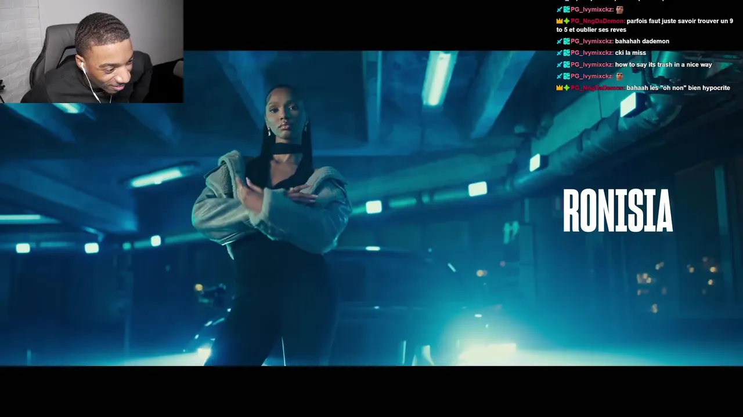Screen dimensions: 743x417
Task: Select the chat text 'bahaah les "oh non" bien hypocrite'
Action: (x=679, y=87)
